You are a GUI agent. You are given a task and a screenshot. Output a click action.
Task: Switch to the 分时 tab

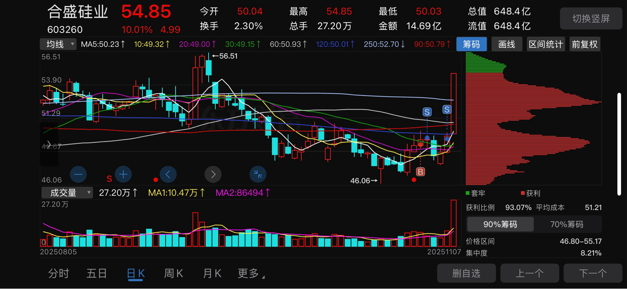tap(59, 274)
